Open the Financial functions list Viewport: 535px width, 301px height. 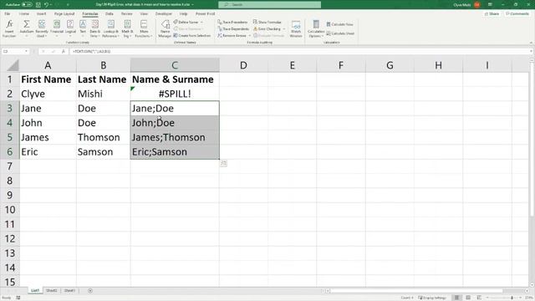pyautogui.click(x=57, y=28)
